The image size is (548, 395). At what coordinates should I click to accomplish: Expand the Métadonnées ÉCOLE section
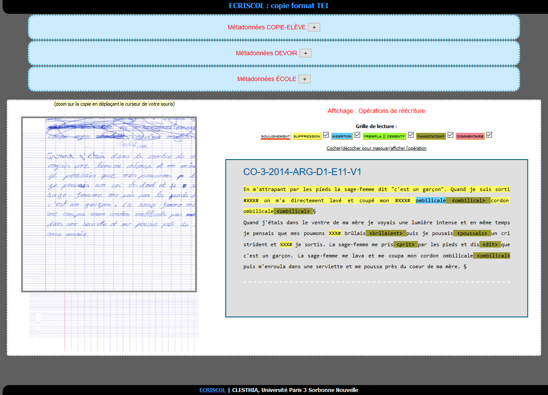pyautogui.click(x=305, y=79)
